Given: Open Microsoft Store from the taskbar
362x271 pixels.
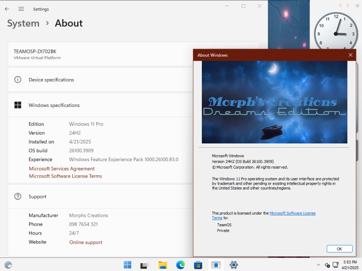Looking at the screenshot, I should [198, 265].
